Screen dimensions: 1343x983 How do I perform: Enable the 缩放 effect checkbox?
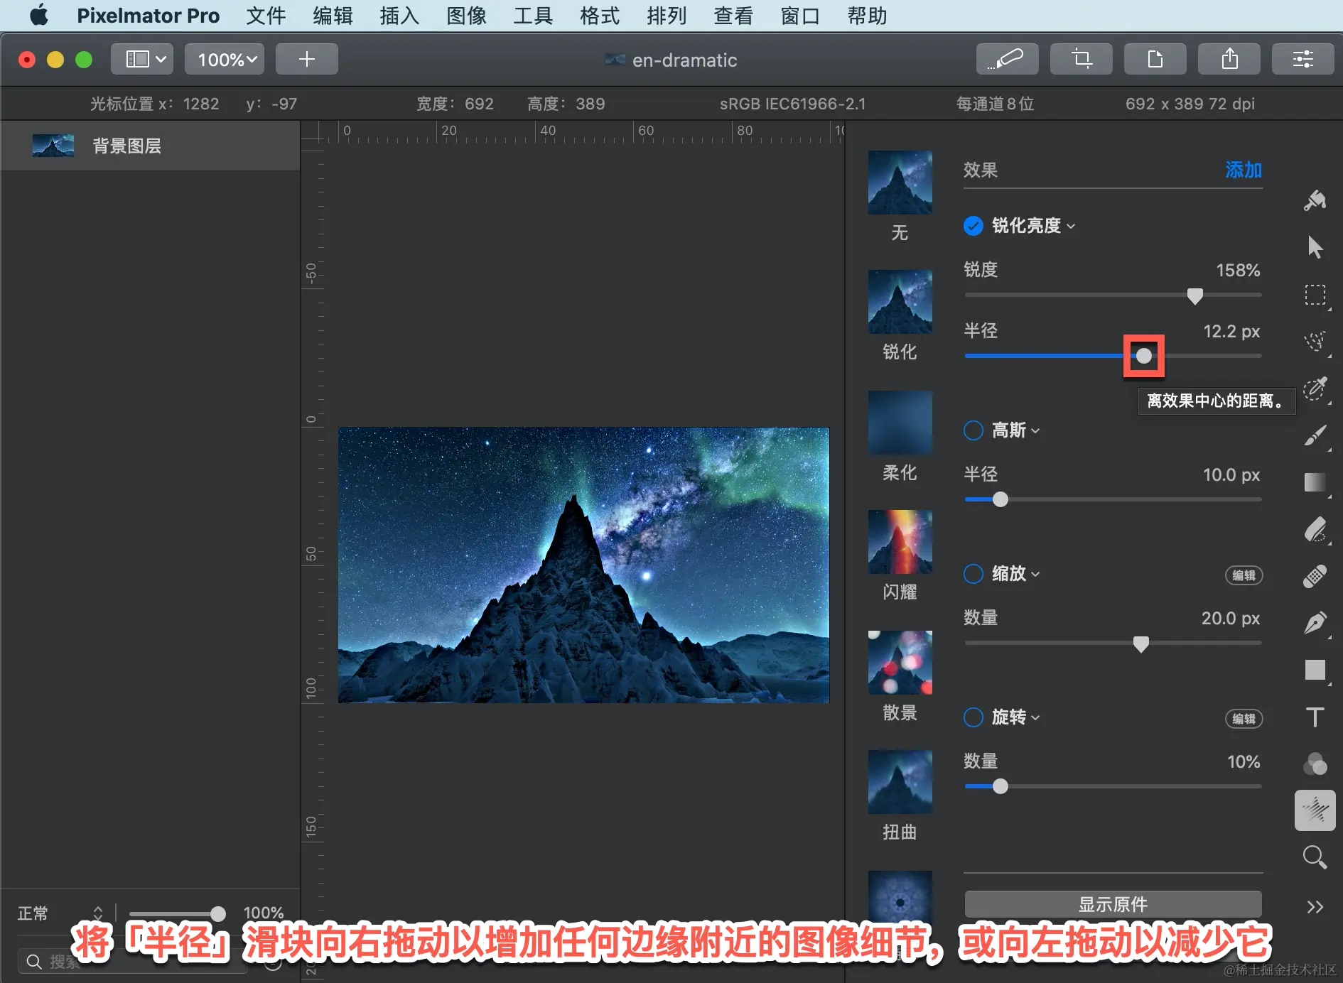(973, 574)
